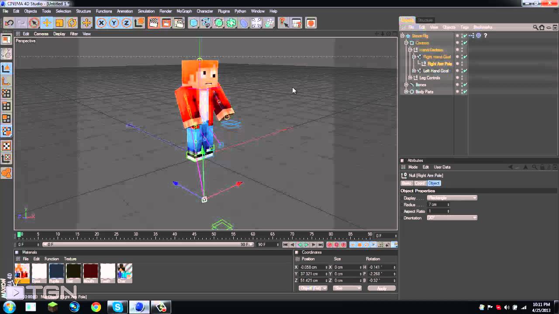Select the Basic tab in Attributes
This screenshot has height=314, width=559.
407,183
